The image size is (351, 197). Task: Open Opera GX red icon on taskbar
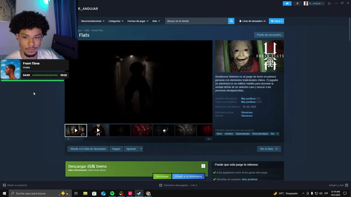pyautogui.click(x=130, y=193)
